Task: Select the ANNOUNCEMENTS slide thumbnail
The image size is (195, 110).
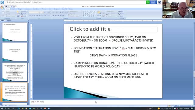Action: click(15, 52)
